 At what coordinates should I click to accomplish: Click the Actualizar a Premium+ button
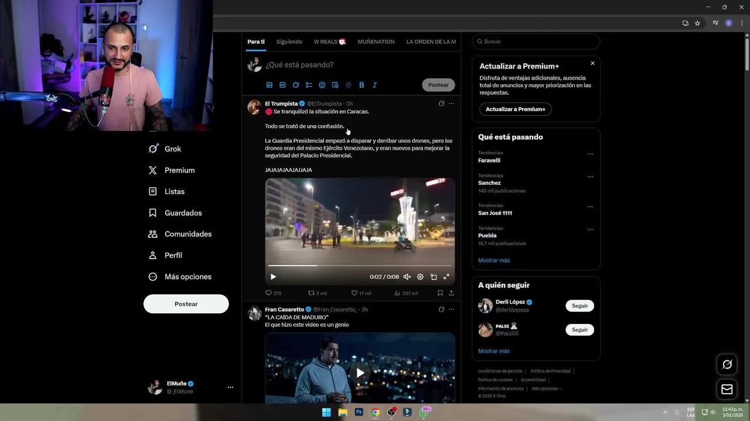tap(516, 109)
